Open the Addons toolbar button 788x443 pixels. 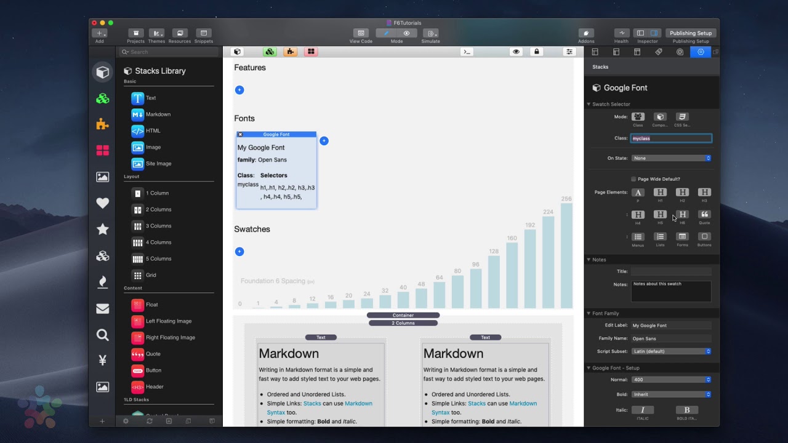click(586, 33)
